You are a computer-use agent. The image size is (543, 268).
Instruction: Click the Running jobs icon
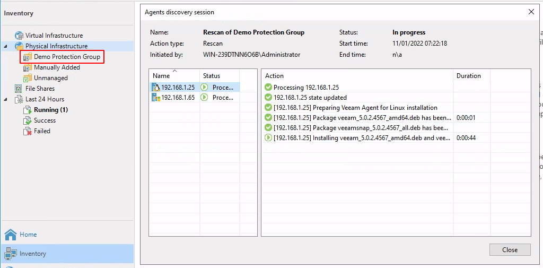pos(28,110)
